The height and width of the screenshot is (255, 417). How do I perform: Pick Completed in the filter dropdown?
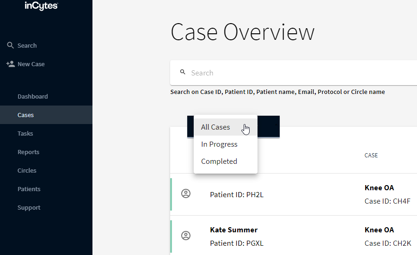(x=226, y=161)
